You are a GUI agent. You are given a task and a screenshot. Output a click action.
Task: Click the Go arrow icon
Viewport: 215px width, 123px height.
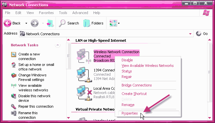[198, 34]
